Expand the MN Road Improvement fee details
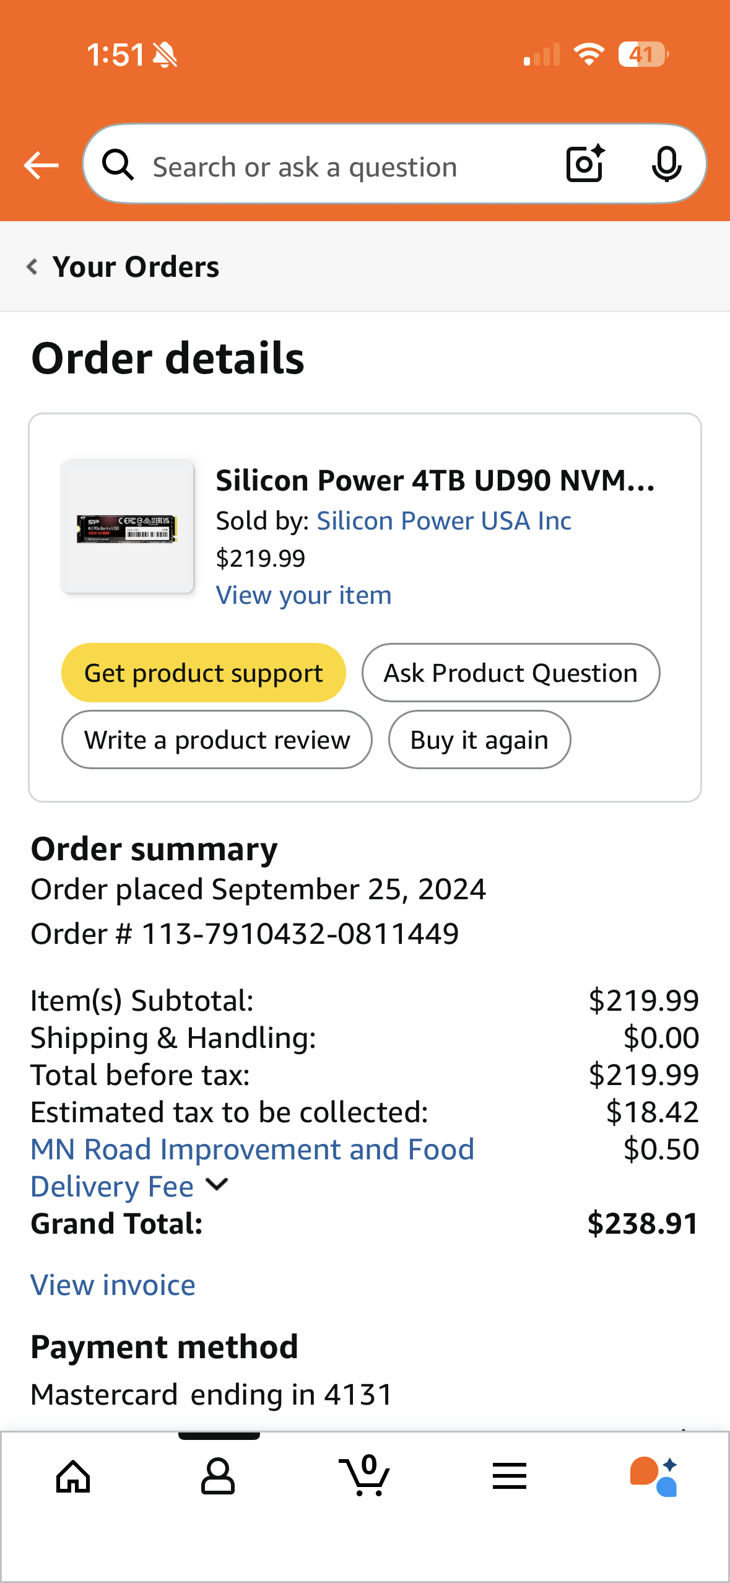The image size is (730, 1583). coord(217,1184)
